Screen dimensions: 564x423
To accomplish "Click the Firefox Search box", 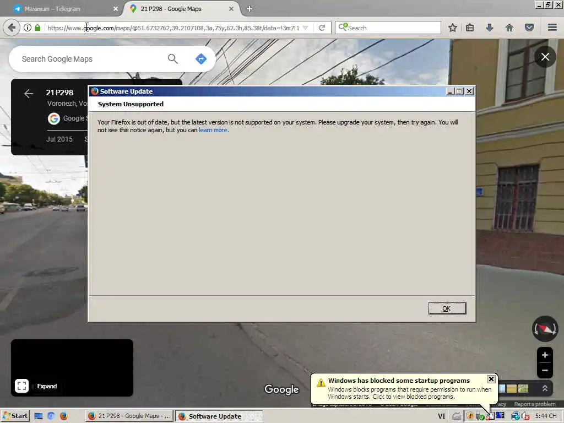I will pos(388,28).
